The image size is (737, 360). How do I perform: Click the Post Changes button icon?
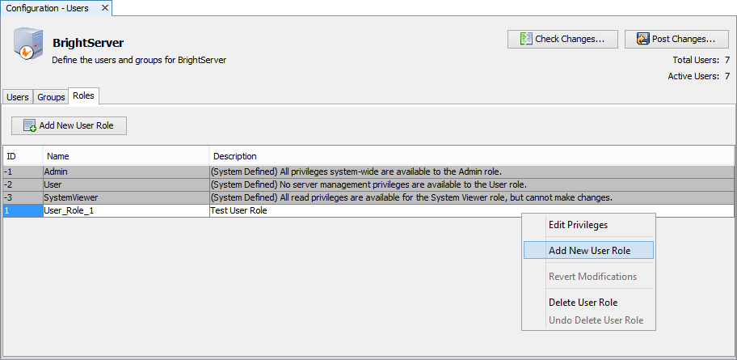[643, 39]
